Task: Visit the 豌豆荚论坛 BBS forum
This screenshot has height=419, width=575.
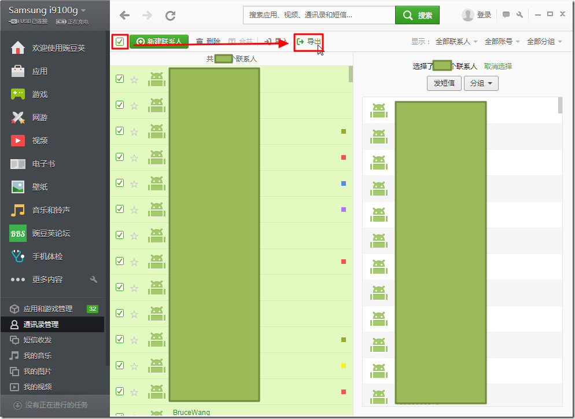Action: click(x=40, y=233)
